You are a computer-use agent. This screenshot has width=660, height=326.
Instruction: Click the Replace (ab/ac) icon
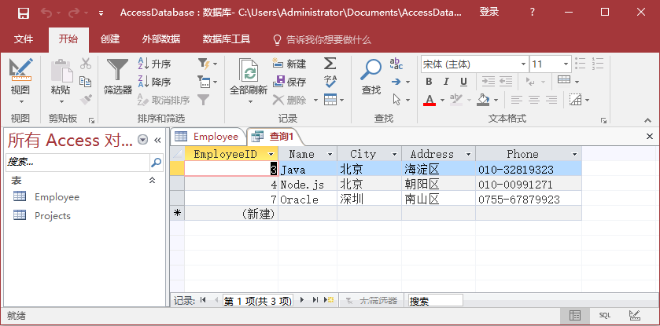click(396, 64)
